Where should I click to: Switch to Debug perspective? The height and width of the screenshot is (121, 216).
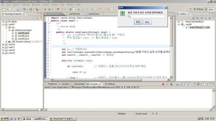pos(198,9)
